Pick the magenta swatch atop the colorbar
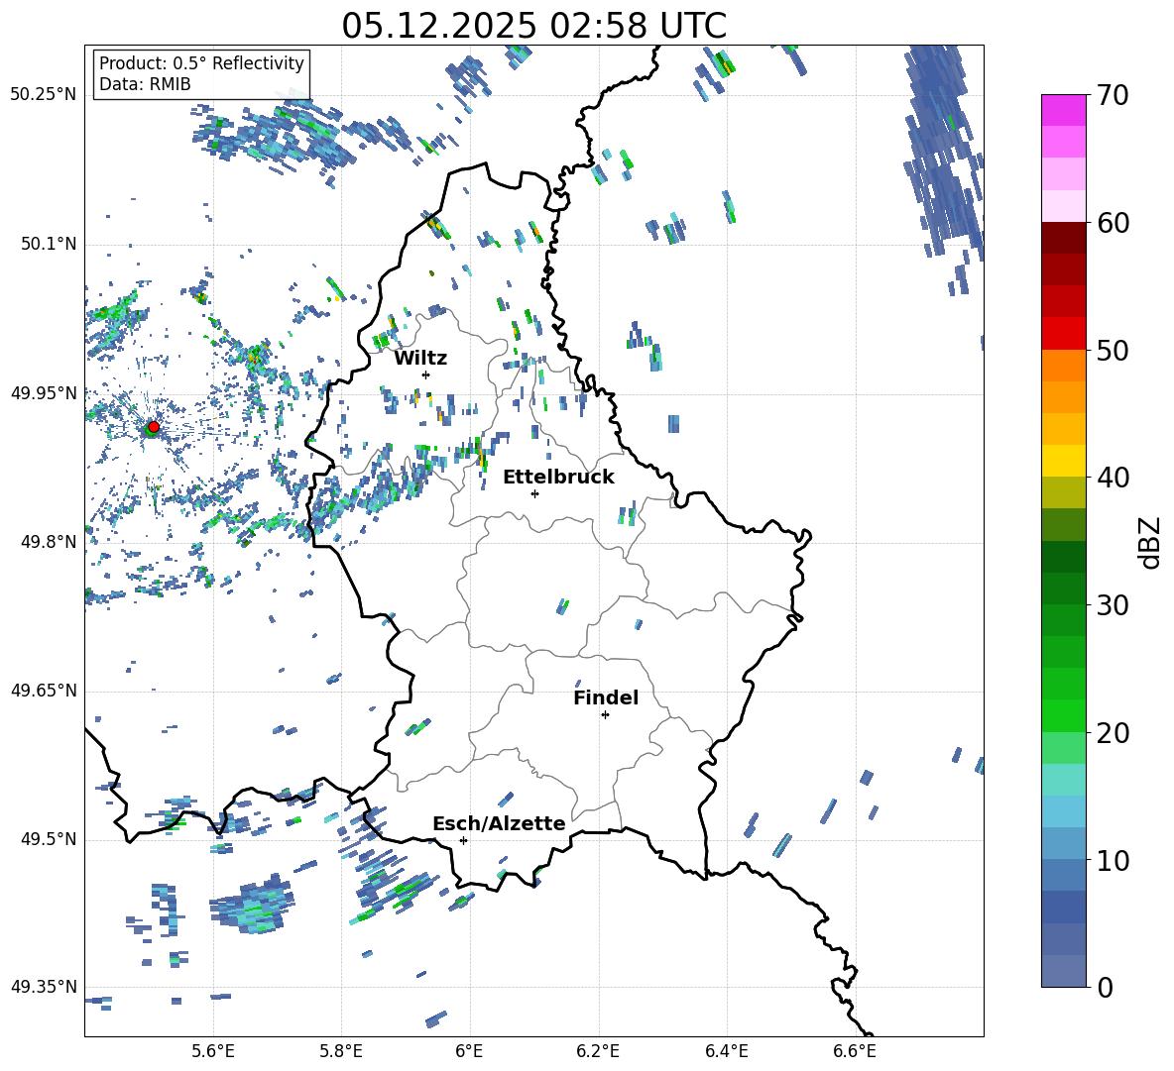The width and height of the screenshot is (1174, 1071). (x=1064, y=110)
